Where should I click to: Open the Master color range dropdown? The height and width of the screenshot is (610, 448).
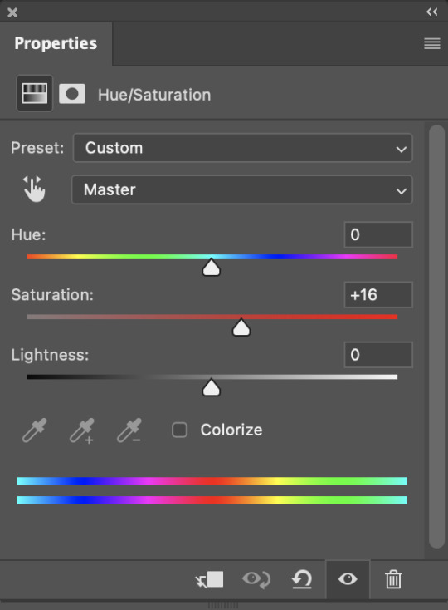pos(242,189)
